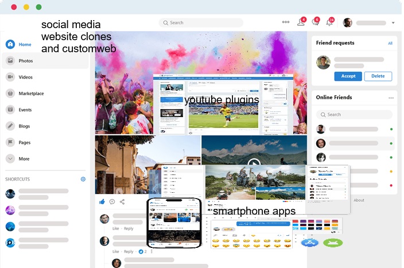
Task: Open the Events calendar icon
Action: pyautogui.click(x=10, y=110)
